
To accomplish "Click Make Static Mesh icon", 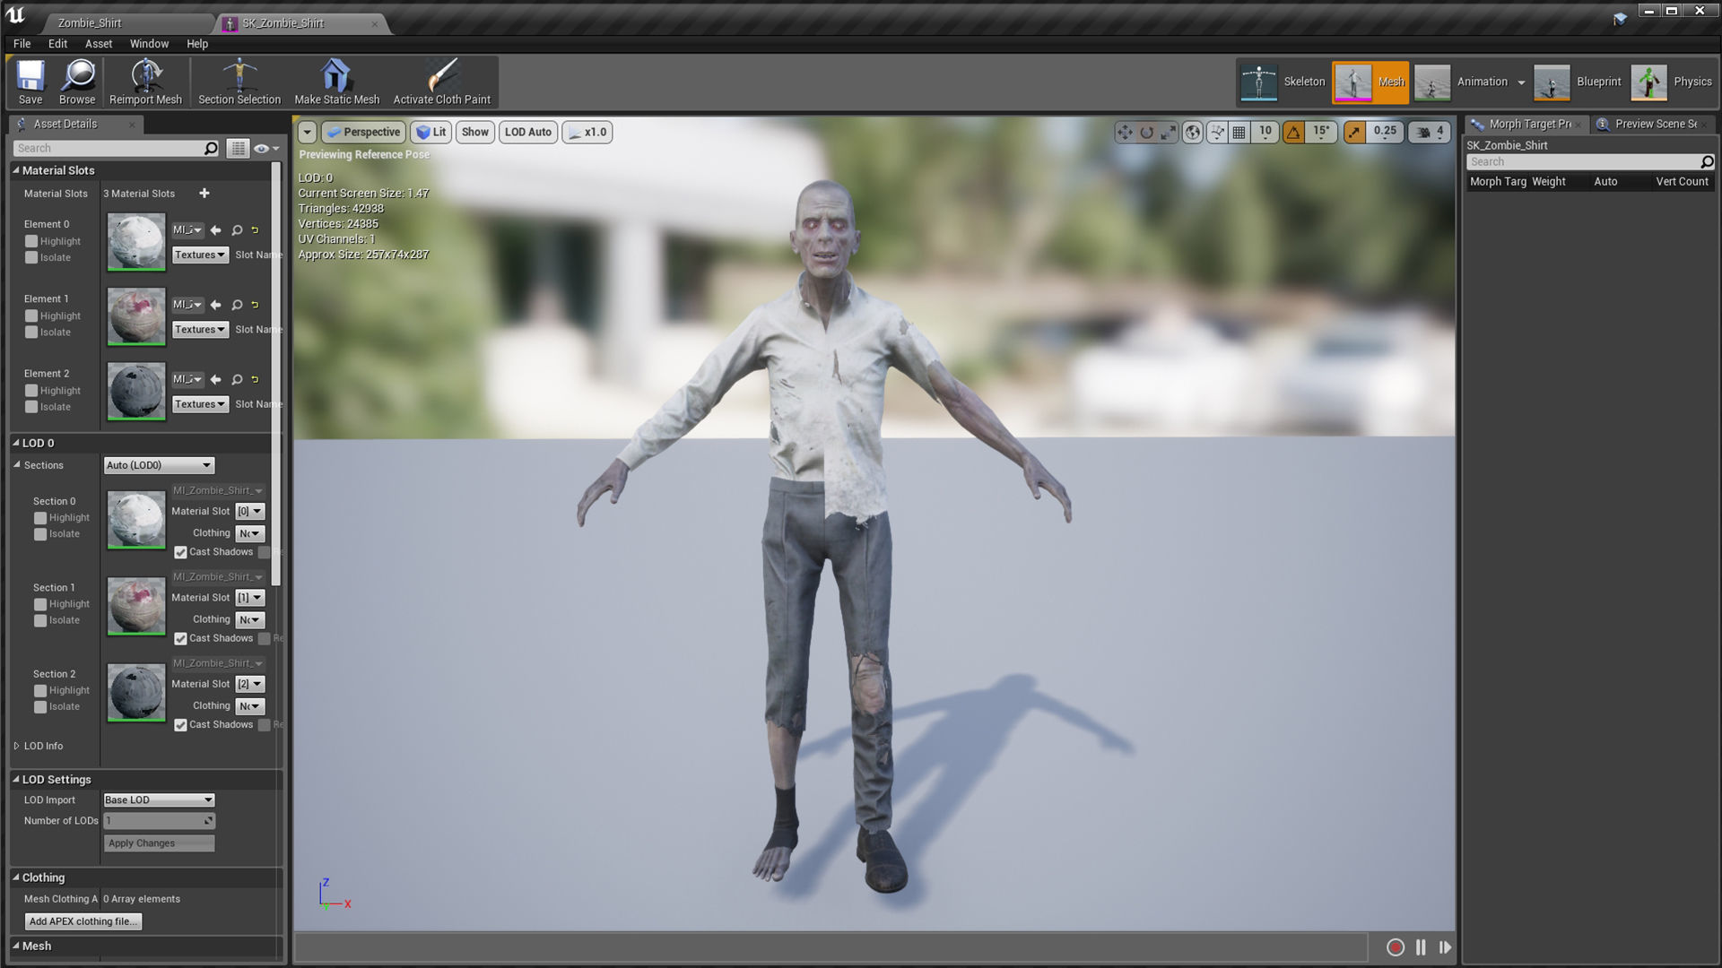I will click(336, 82).
